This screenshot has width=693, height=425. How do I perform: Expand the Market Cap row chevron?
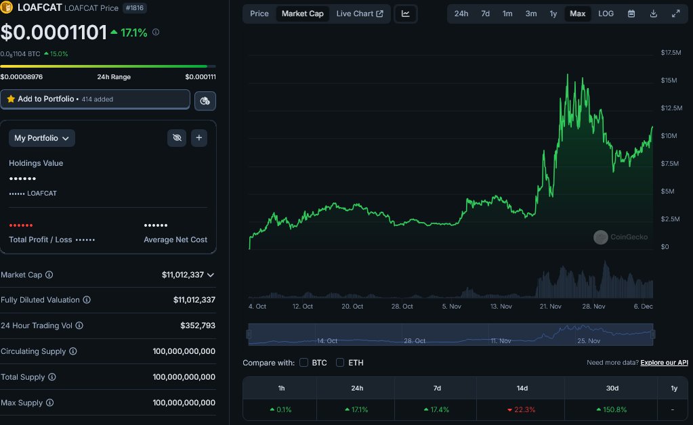pyautogui.click(x=210, y=275)
